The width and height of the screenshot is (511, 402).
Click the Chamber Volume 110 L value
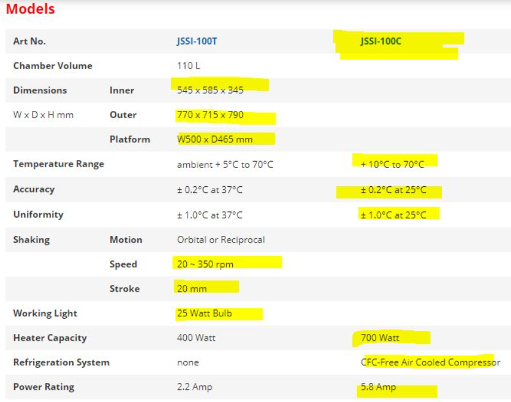pos(188,66)
